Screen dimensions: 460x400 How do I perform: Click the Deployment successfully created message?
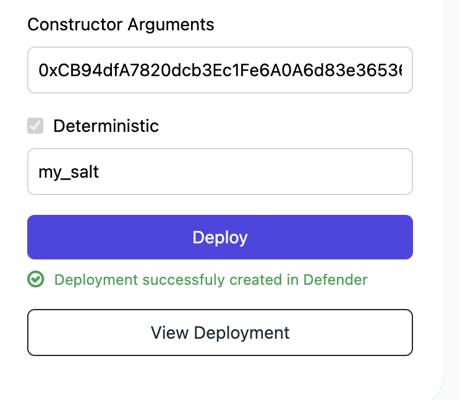coord(211,280)
